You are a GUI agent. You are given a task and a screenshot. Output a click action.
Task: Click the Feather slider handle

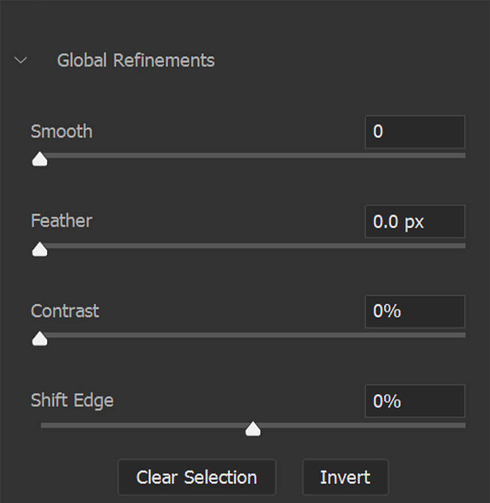click(40, 249)
